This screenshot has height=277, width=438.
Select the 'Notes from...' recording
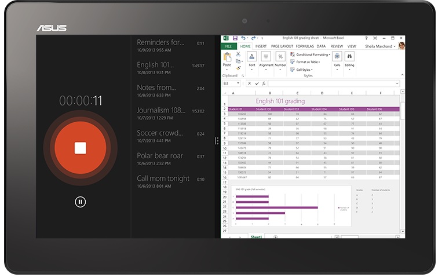click(171, 91)
